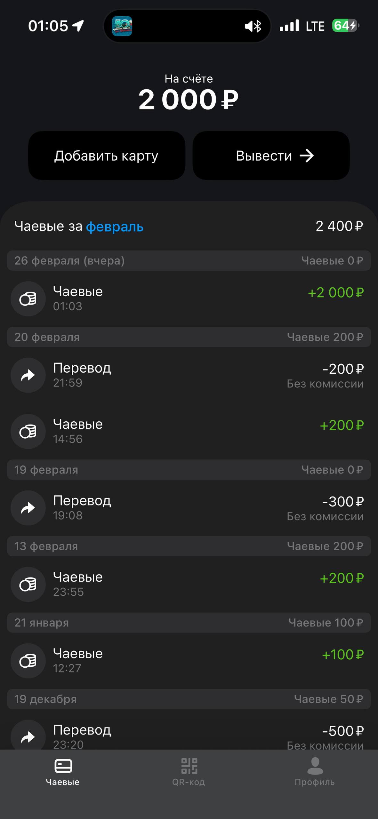Tap the muted speaker Bluetooth icon
This screenshot has width=378, height=819.
click(253, 26)
